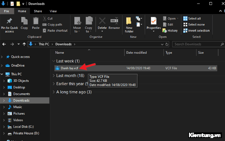Collapse the ribbon with the chevron

pos(220,11)
